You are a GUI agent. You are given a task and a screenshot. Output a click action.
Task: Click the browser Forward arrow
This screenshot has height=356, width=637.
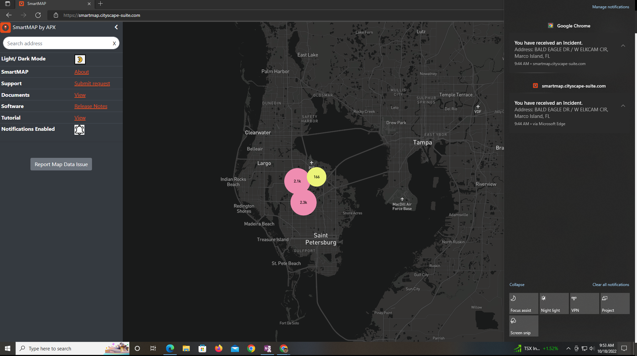click(23, 15)
